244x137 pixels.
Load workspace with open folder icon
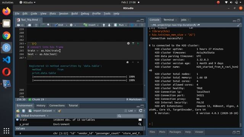point(18,111)
